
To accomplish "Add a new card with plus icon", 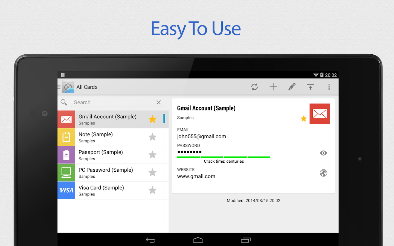I will [273, 87].
